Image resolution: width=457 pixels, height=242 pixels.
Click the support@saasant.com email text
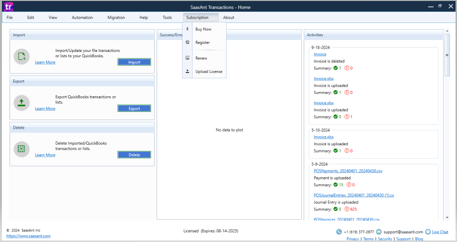403,232
